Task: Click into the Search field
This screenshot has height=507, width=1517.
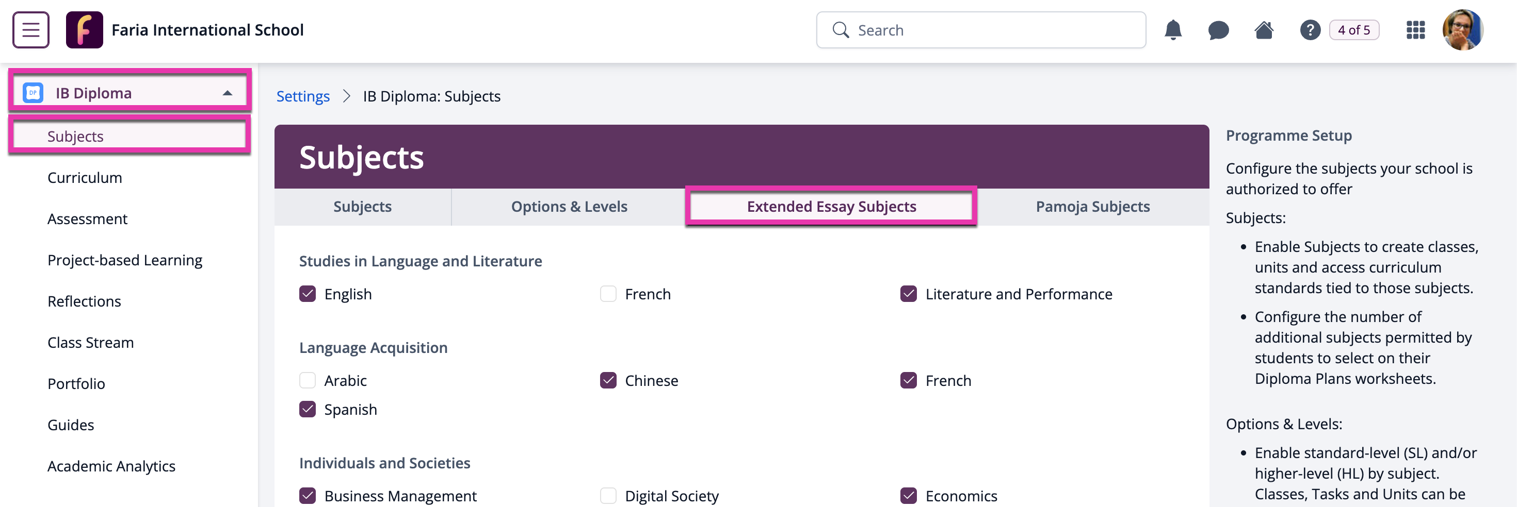Action: [980, 30]
